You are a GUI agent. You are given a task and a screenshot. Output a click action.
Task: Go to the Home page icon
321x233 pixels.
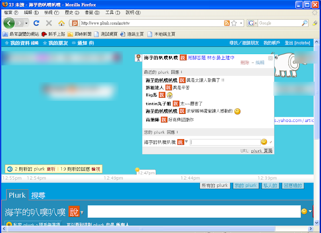61,23
